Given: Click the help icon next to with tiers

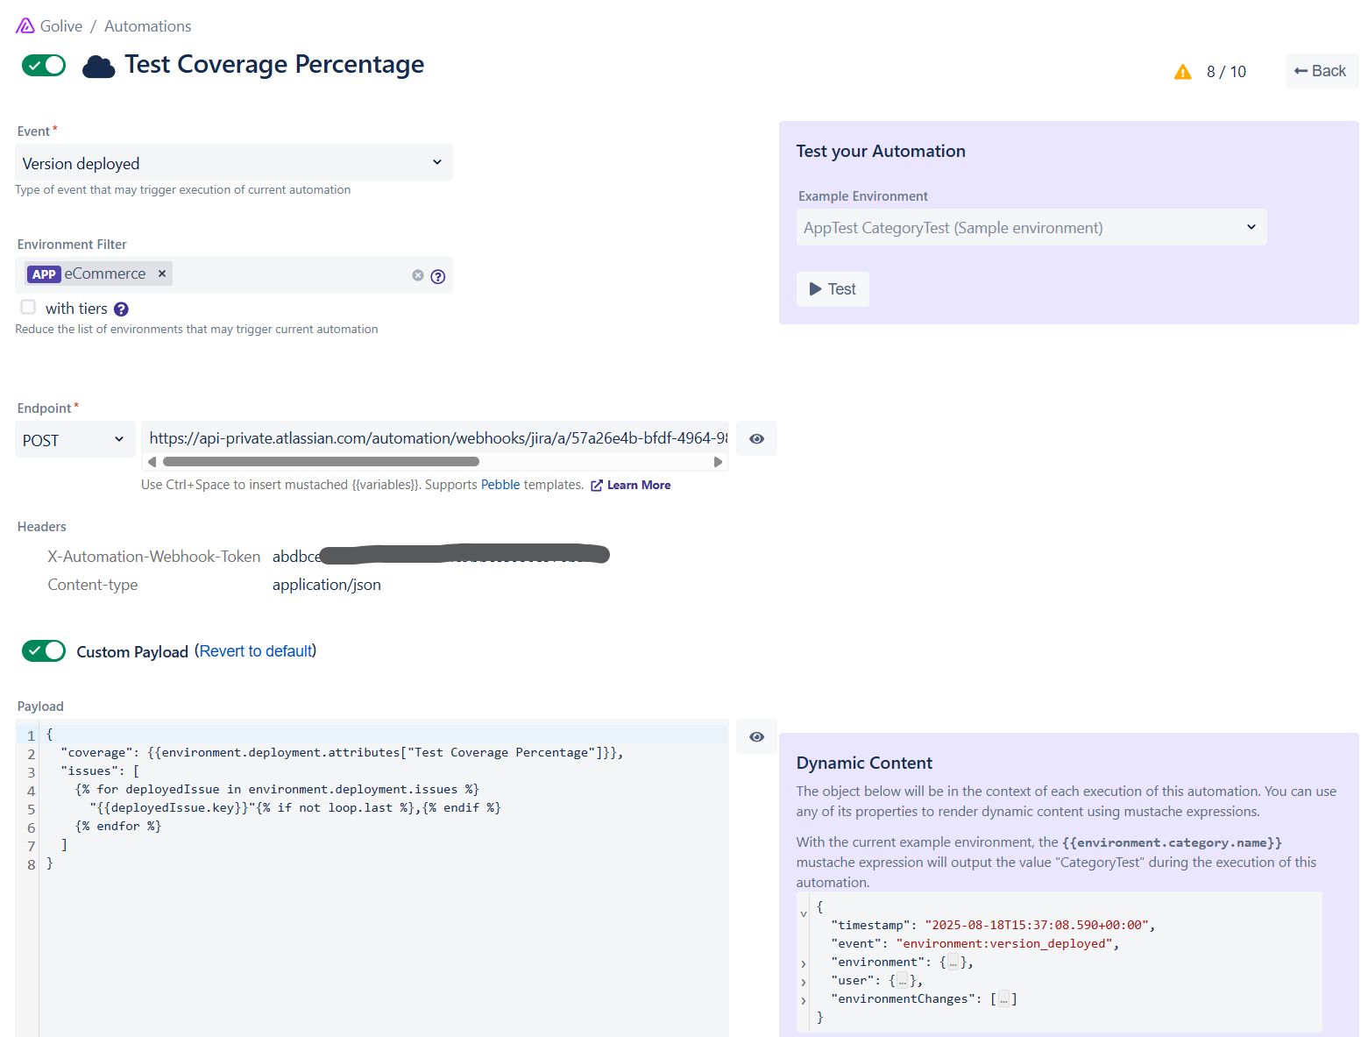Looking at the screenshot, I should [121, 309].
